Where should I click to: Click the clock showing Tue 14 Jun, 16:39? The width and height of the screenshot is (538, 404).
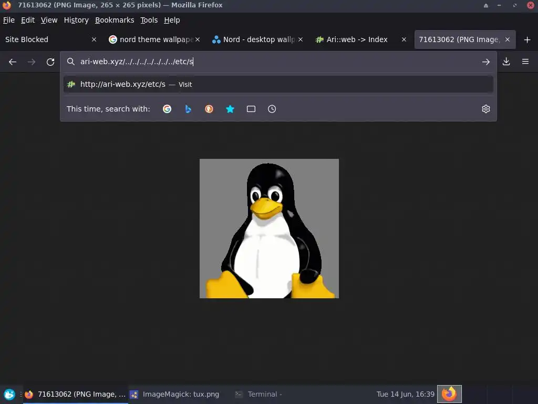pos(405,395)
